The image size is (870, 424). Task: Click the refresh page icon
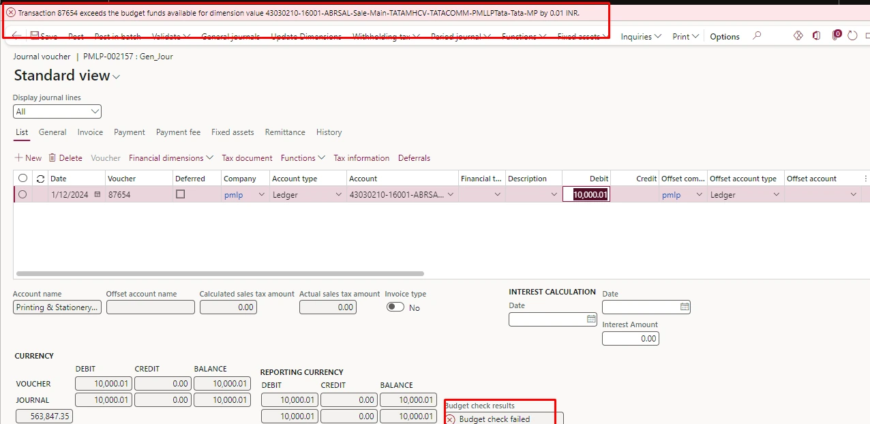(x=852, y=36)
